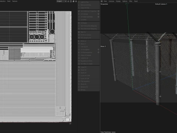
Task: Click the Cycle UV CCW rotate icon
Action: pyautogui.click(x=79, y=76)
